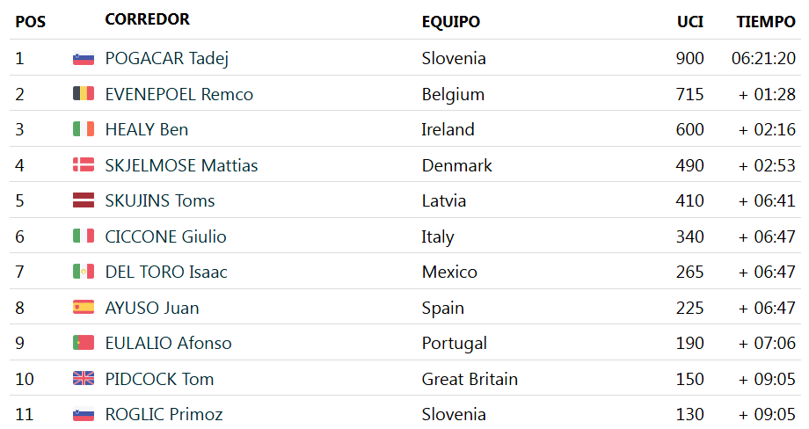The width and height of the screenshot is (809, 429).
Task: Click the Portuguese flag beside Eulalio
Action: (x=83, y=343)
